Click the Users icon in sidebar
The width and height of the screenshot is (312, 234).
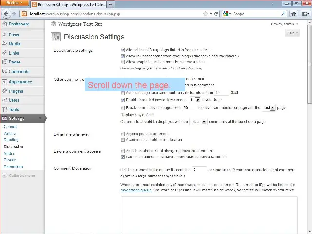click(x=4, y=100)
